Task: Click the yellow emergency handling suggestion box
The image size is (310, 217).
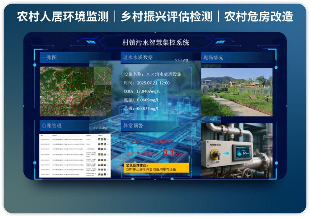Action: [156, 167]
